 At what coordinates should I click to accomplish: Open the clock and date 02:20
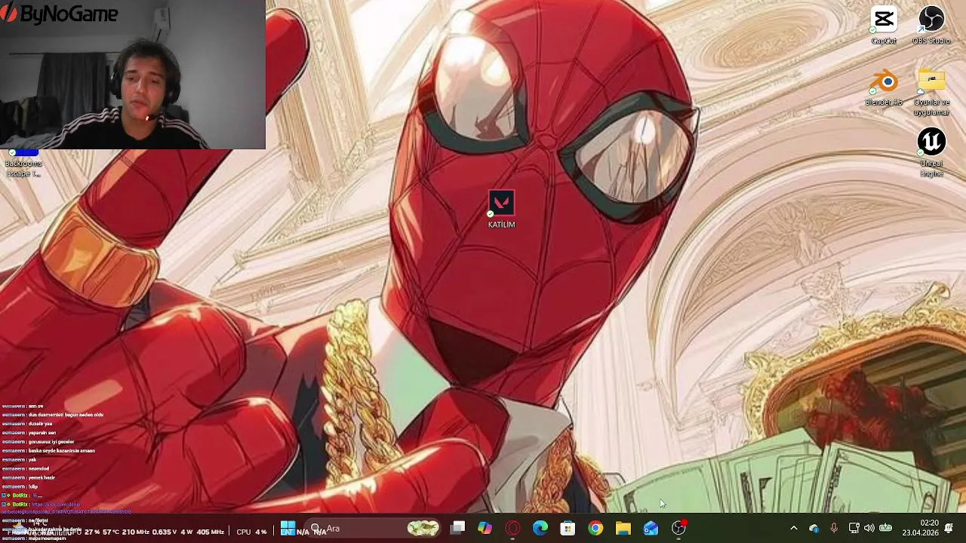pos(921,528)
